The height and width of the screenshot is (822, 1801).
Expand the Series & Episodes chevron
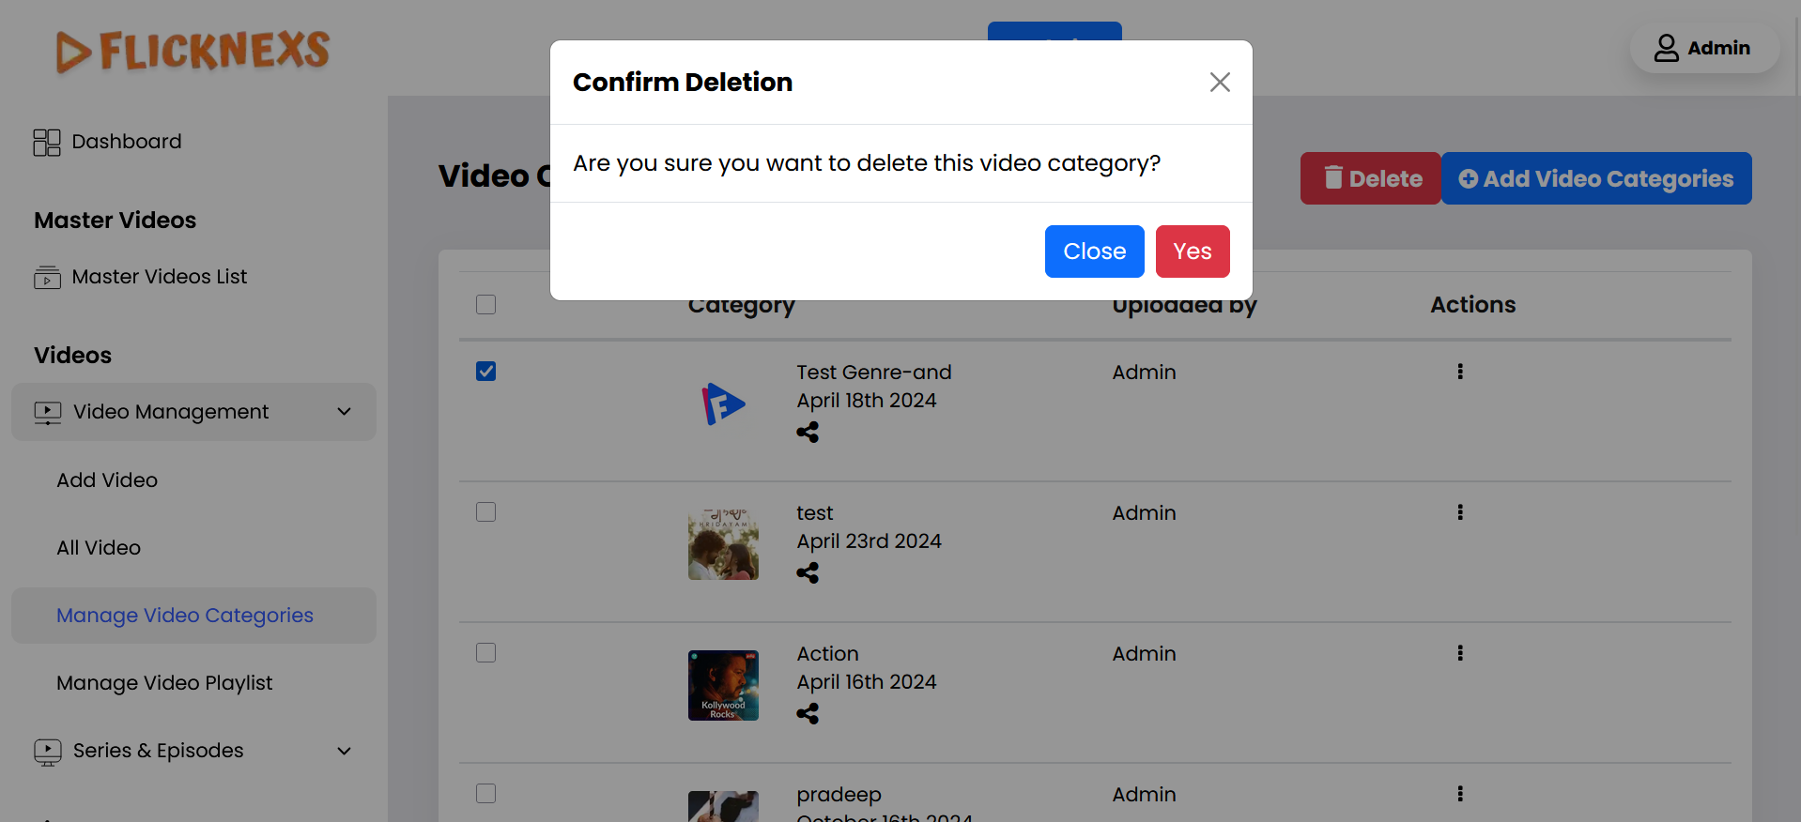pos(345,751)
